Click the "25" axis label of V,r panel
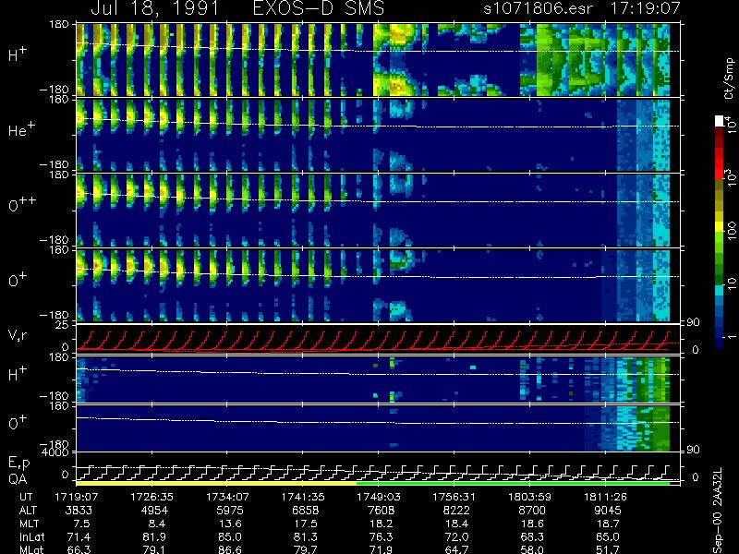 tap(63, 325)
